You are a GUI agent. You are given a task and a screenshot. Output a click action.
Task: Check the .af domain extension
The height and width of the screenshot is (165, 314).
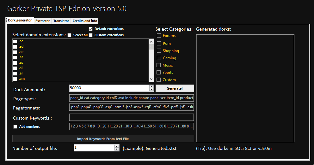coord(15,57)
